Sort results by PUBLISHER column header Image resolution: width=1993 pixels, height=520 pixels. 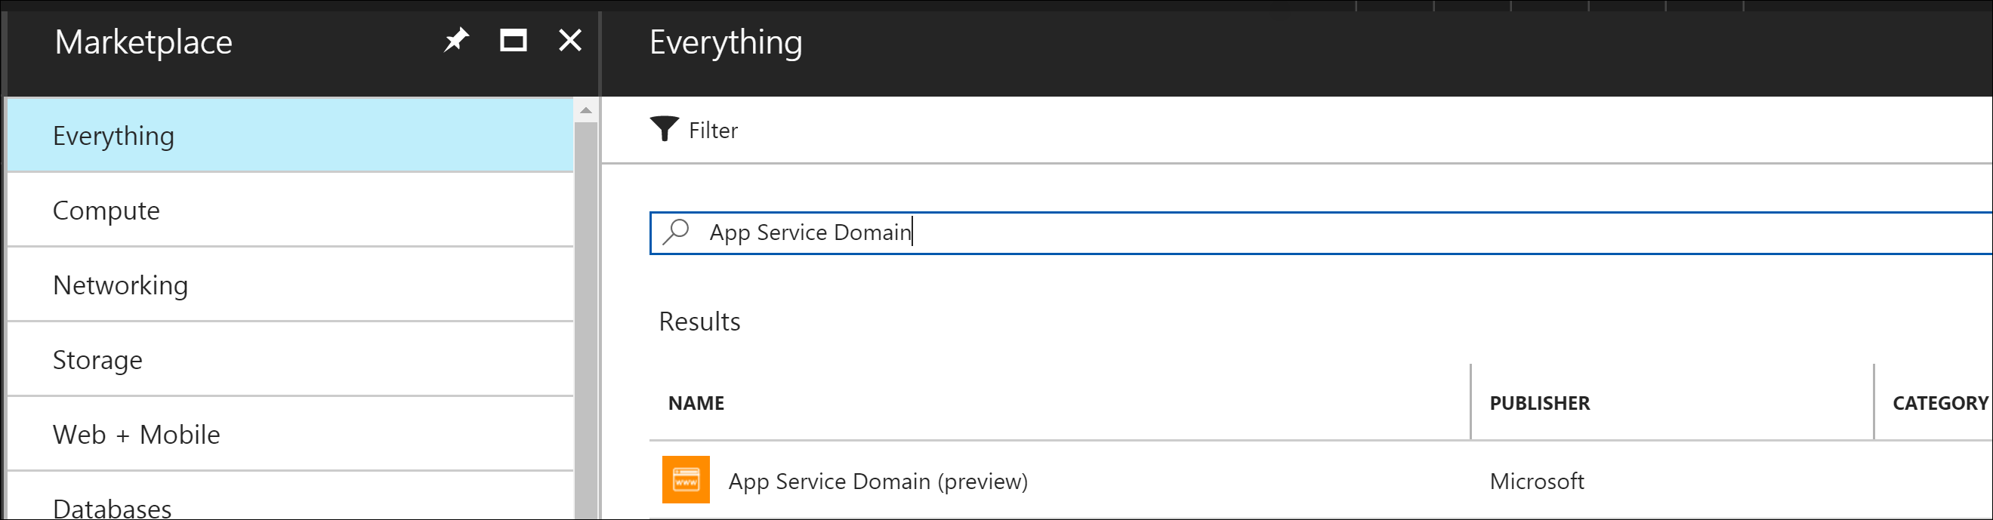tap(1540, 403)
